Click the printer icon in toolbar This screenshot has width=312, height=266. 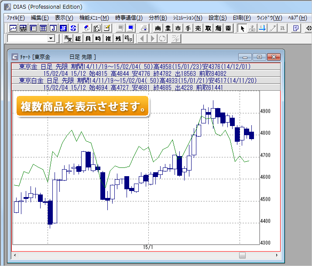pos(144,28)
